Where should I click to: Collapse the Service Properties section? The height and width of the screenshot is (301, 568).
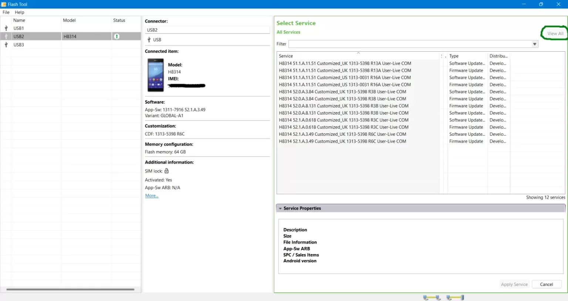(280, 208)
